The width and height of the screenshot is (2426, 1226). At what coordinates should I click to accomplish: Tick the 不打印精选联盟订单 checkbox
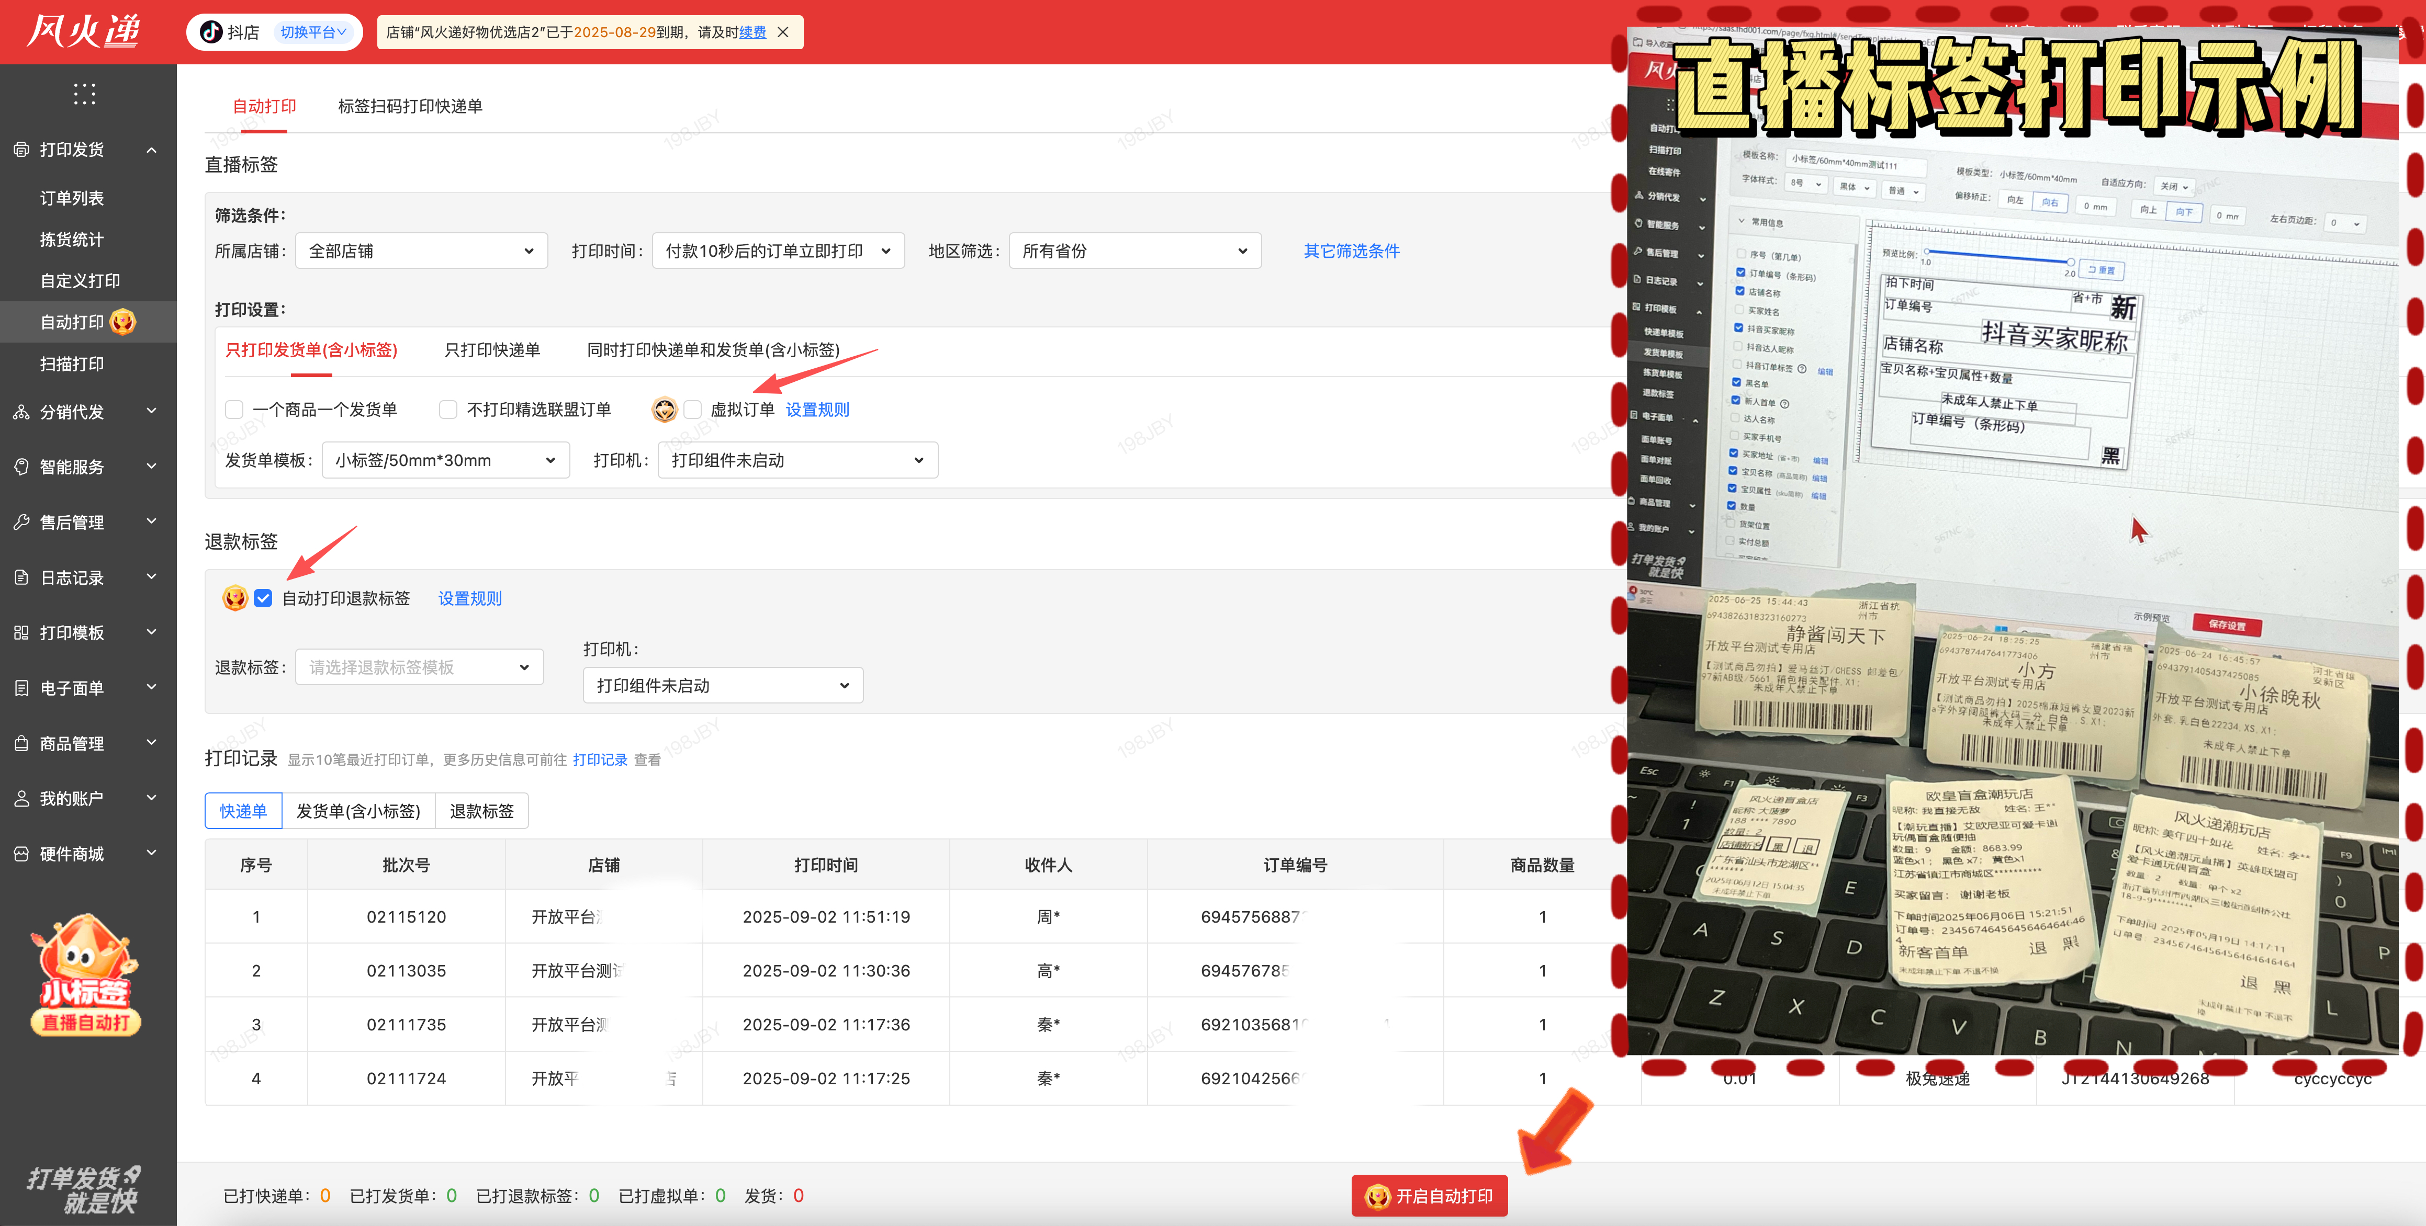click(448, 410)
